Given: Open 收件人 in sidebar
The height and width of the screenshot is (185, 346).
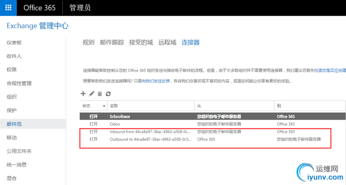Looking at the screenshot, I should (14, 56).
